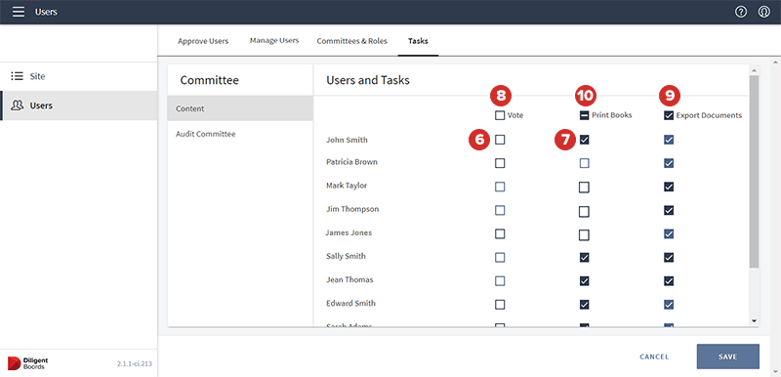The image size is (781, 377).
Task: Click the help question mark icon
Action: (741, 12)
